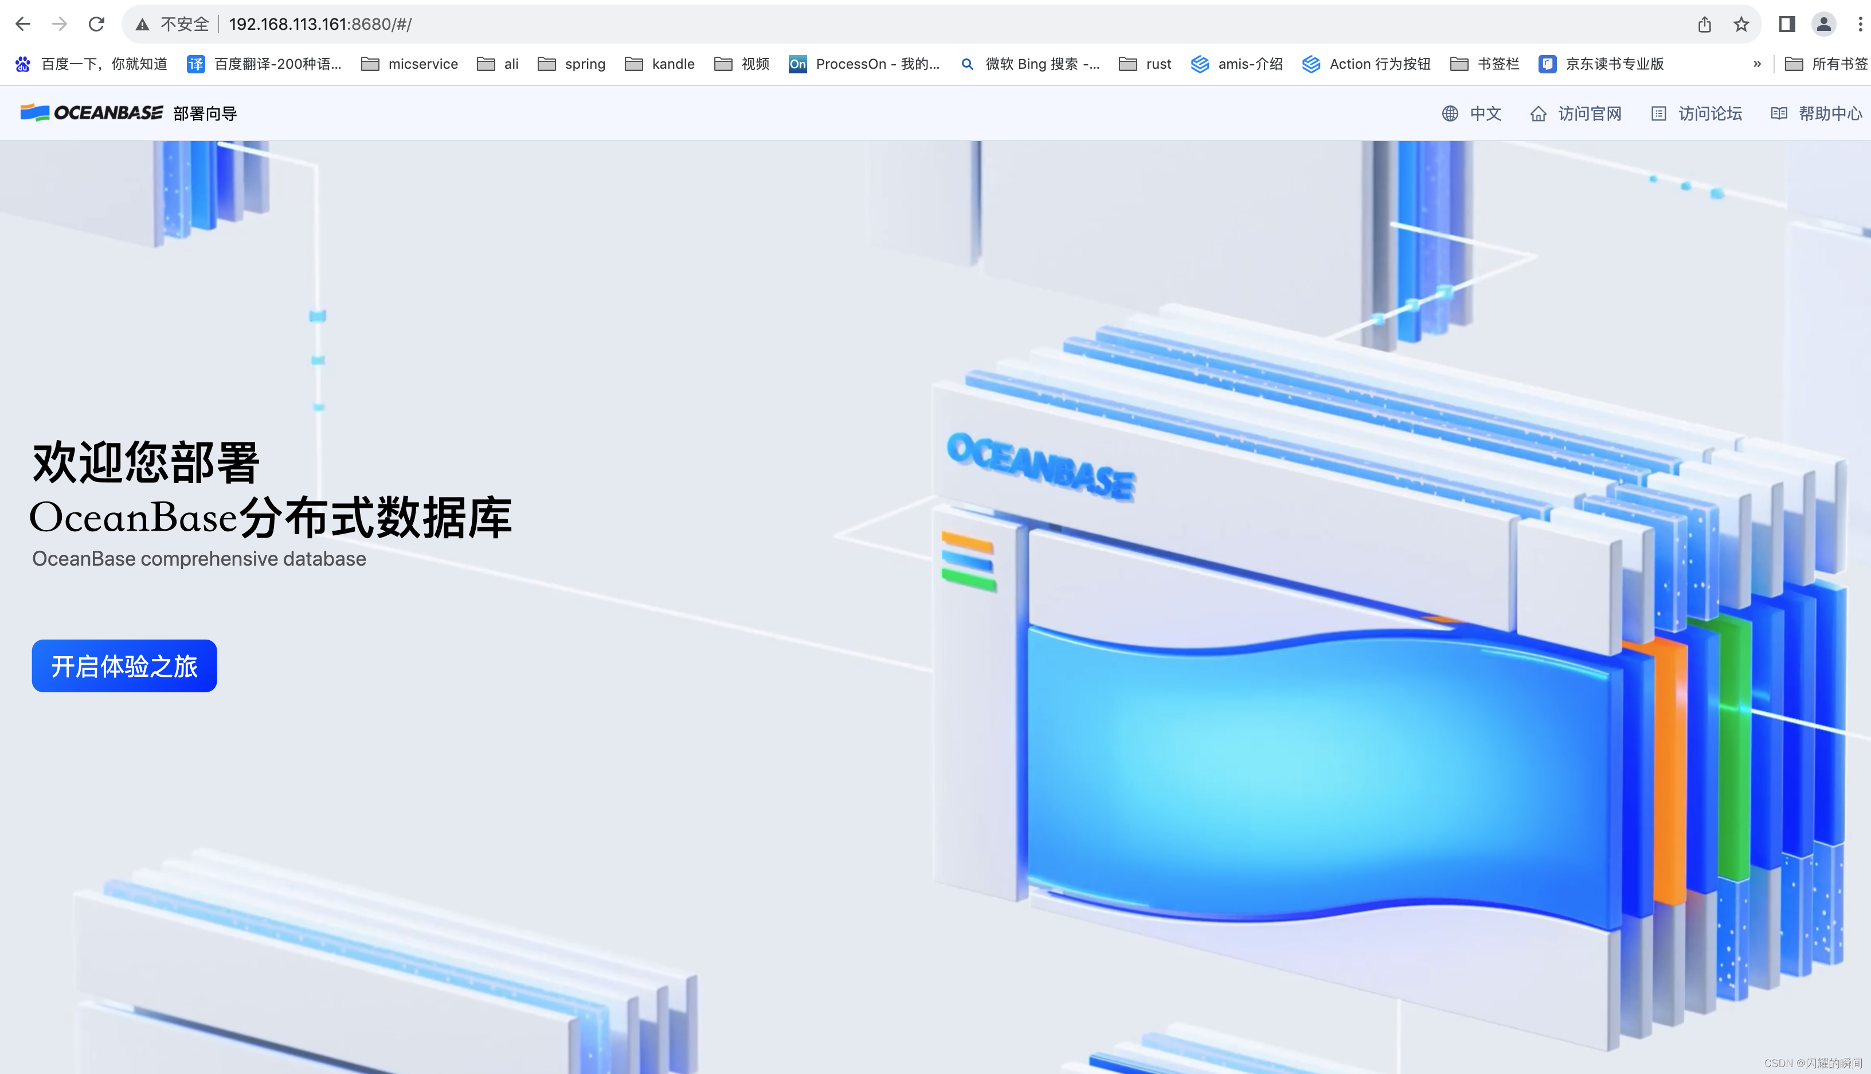Visit the official site via 访问官网
Image resolution: width=1871 pixels, height=1074 pixels.
1589,113
